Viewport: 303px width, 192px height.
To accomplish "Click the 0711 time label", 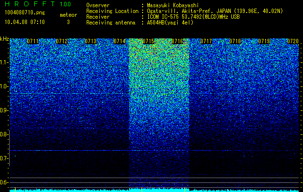I will point(33,41).
